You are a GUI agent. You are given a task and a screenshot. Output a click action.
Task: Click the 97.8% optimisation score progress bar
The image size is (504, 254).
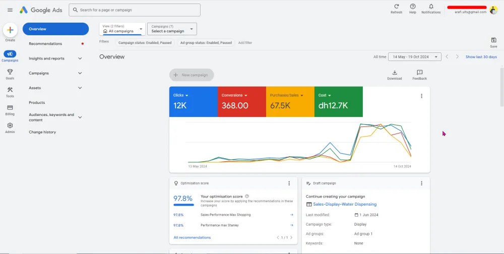(183, 205)
